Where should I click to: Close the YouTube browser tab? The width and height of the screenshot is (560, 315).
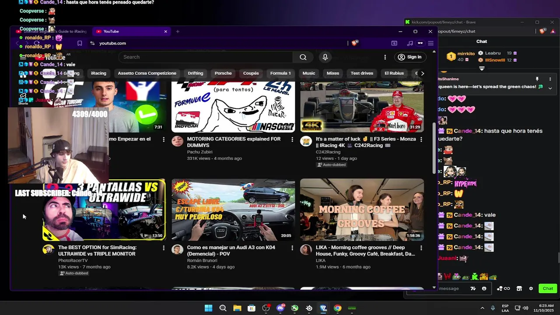(166, 31)
